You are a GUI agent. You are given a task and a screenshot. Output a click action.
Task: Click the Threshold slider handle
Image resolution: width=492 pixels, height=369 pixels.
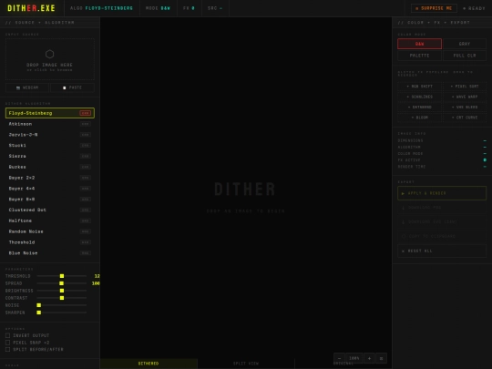62,276
